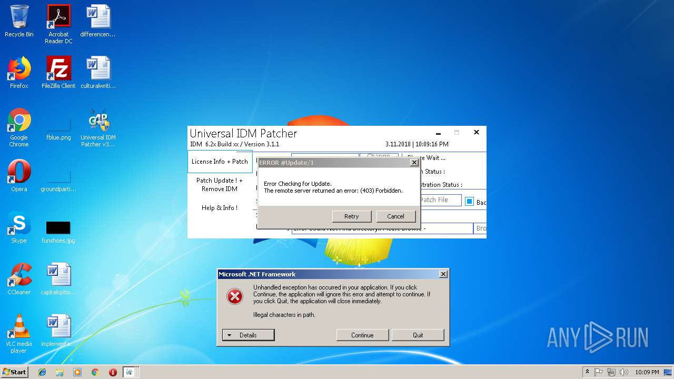Click Quit in the .NET Framework dialog
The height and width of the screenshot is (379, 674).
pyautogui.click(x=418, y=335)
